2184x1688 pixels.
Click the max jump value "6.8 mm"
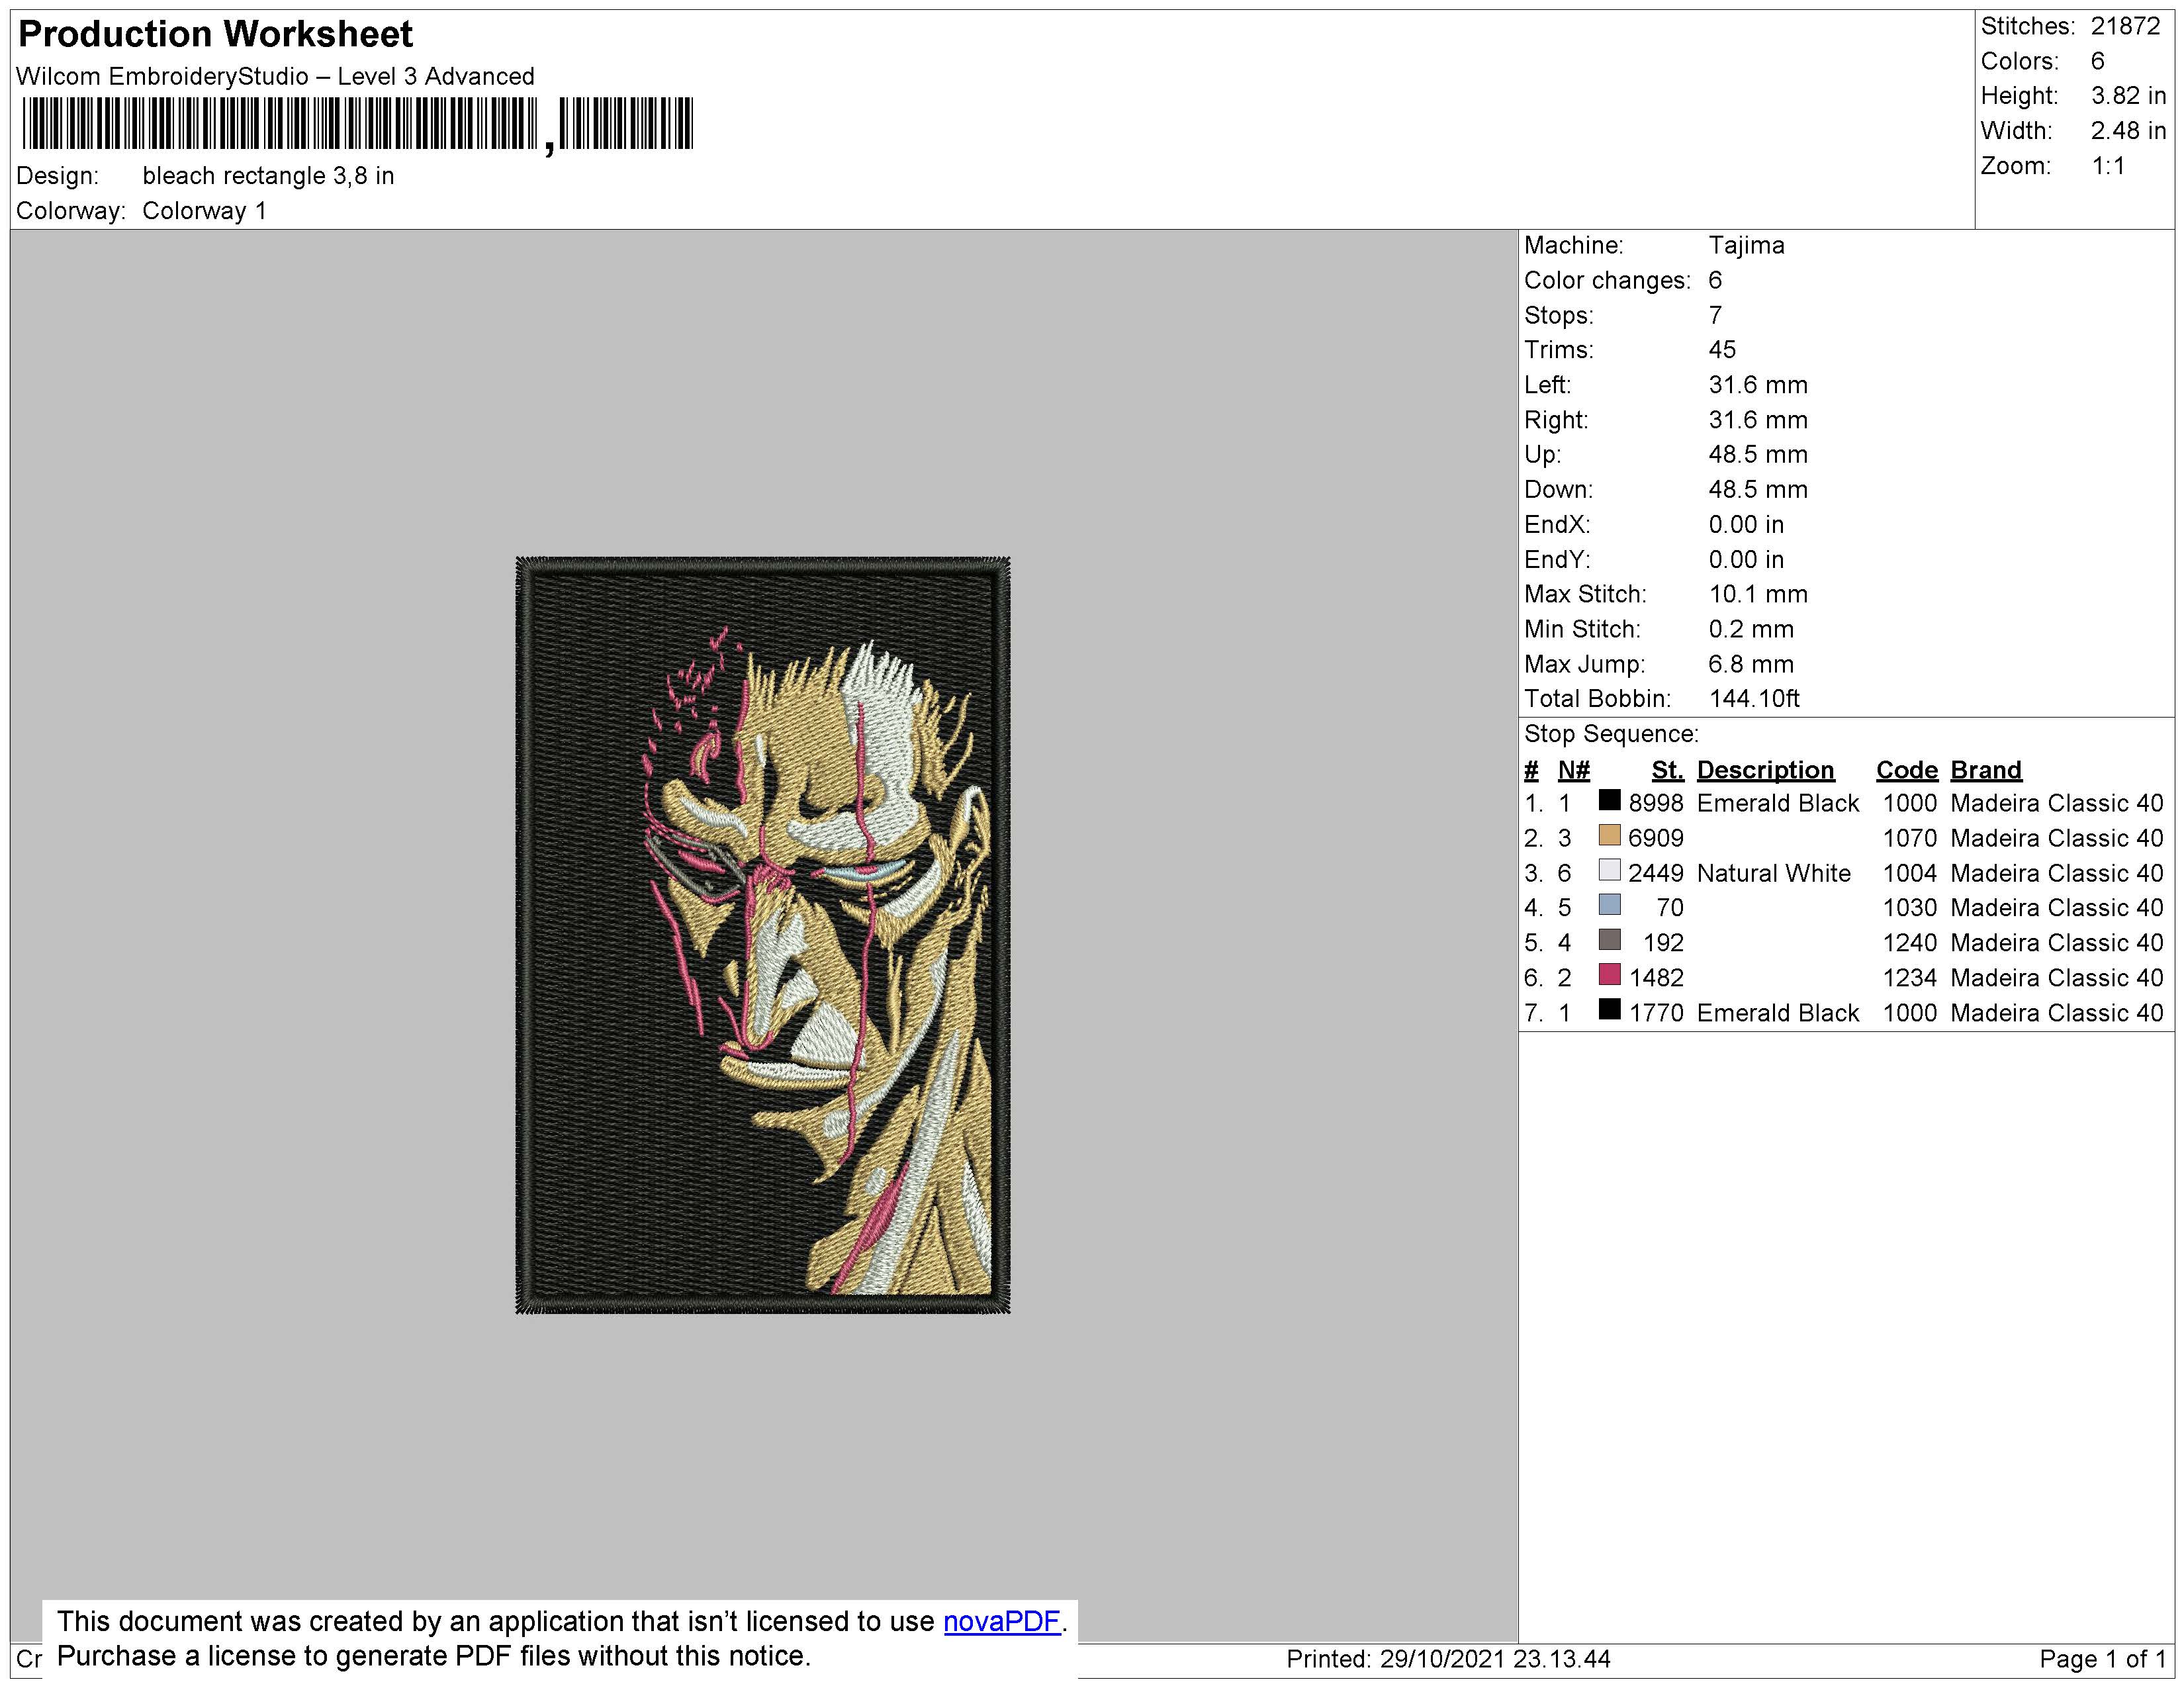[x=1751, y=664]
